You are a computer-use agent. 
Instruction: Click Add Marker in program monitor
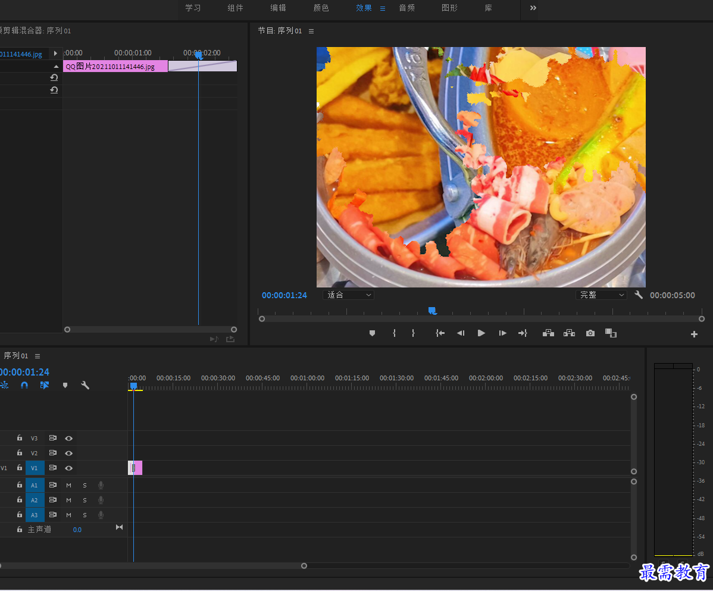pos(372,333)
